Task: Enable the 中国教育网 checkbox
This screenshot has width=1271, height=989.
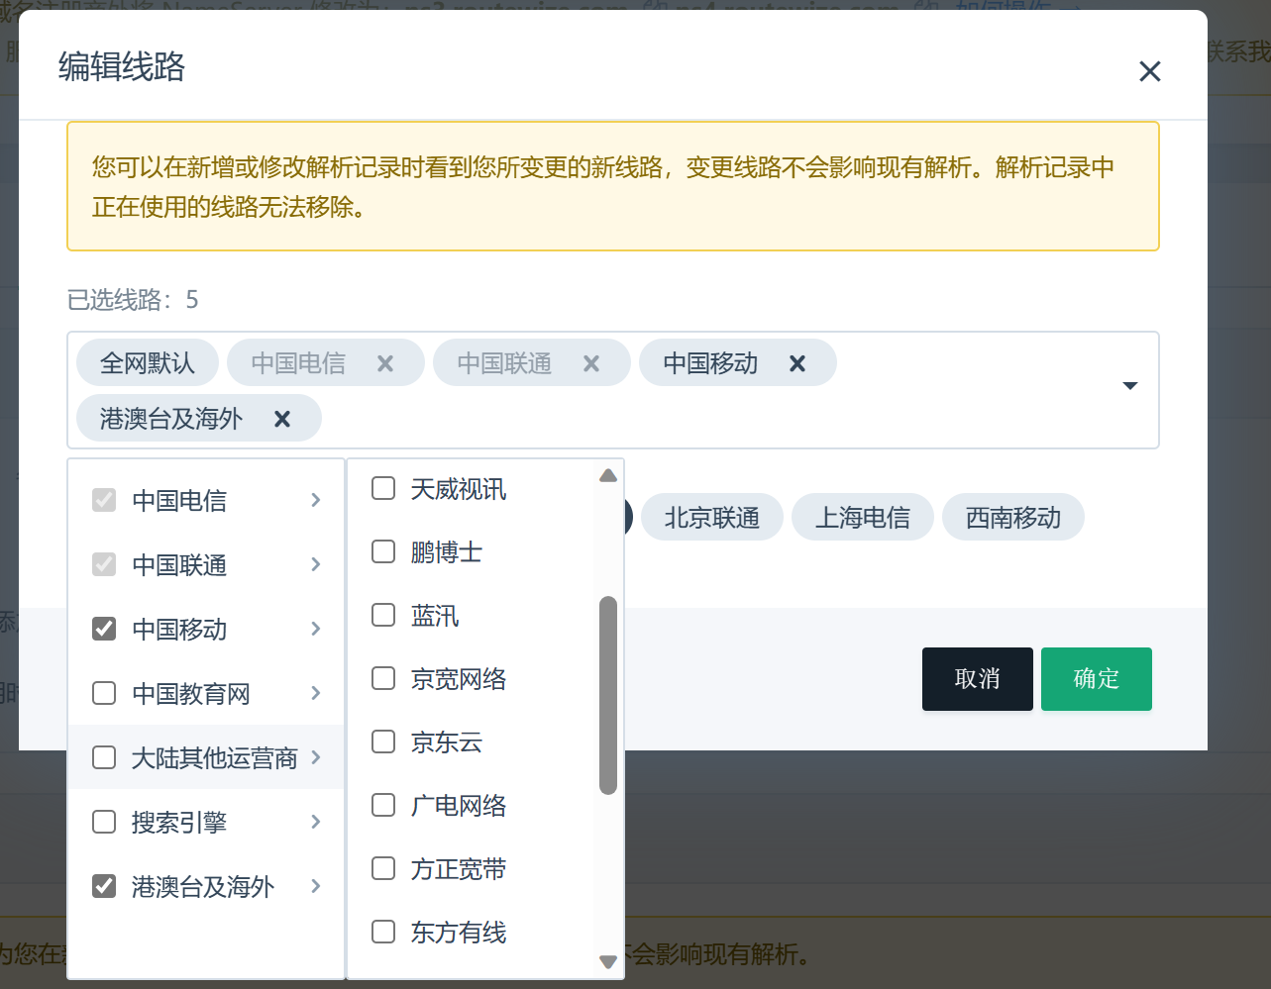Action: click(x=103, y=692)
